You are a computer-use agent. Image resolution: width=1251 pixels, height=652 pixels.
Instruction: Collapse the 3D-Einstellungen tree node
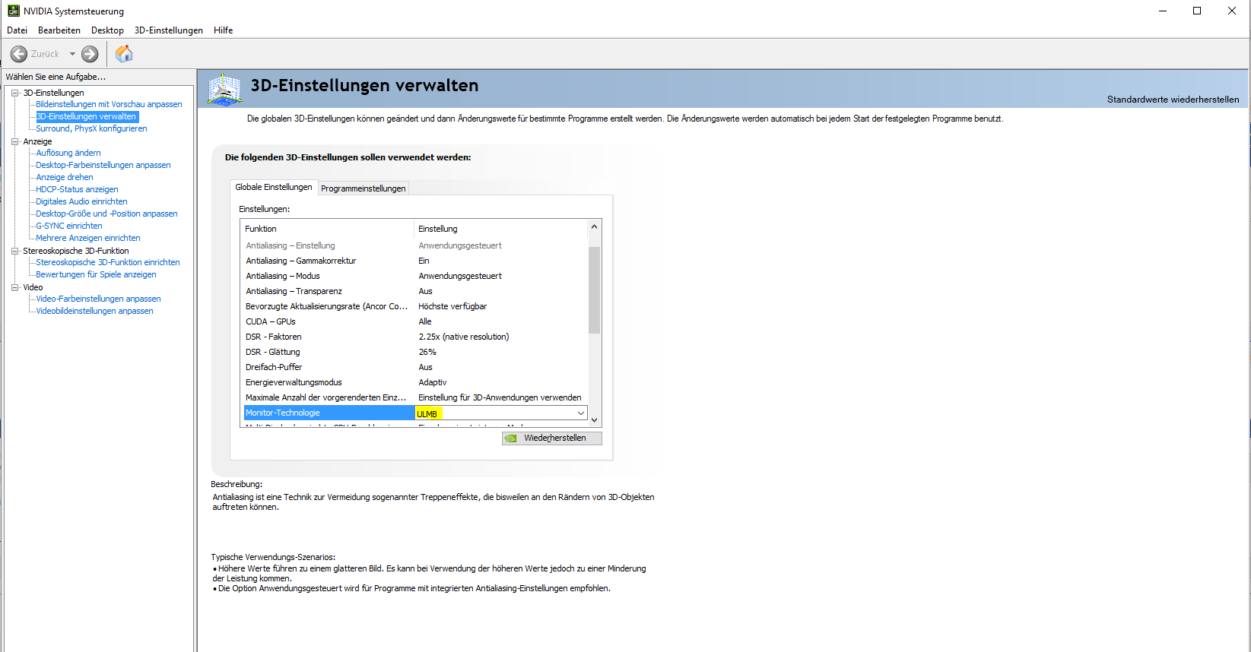[x=14, y=93]
